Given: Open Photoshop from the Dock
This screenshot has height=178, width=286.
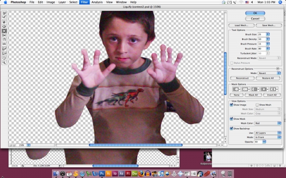Looking at the screenshot, I should pos(102,174).
